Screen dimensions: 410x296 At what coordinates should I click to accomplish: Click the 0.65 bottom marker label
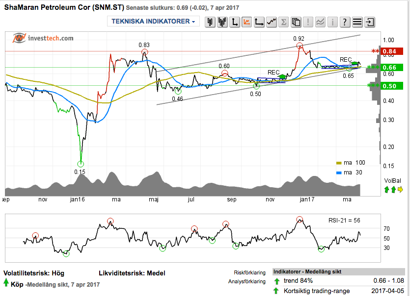click(348, 76)
